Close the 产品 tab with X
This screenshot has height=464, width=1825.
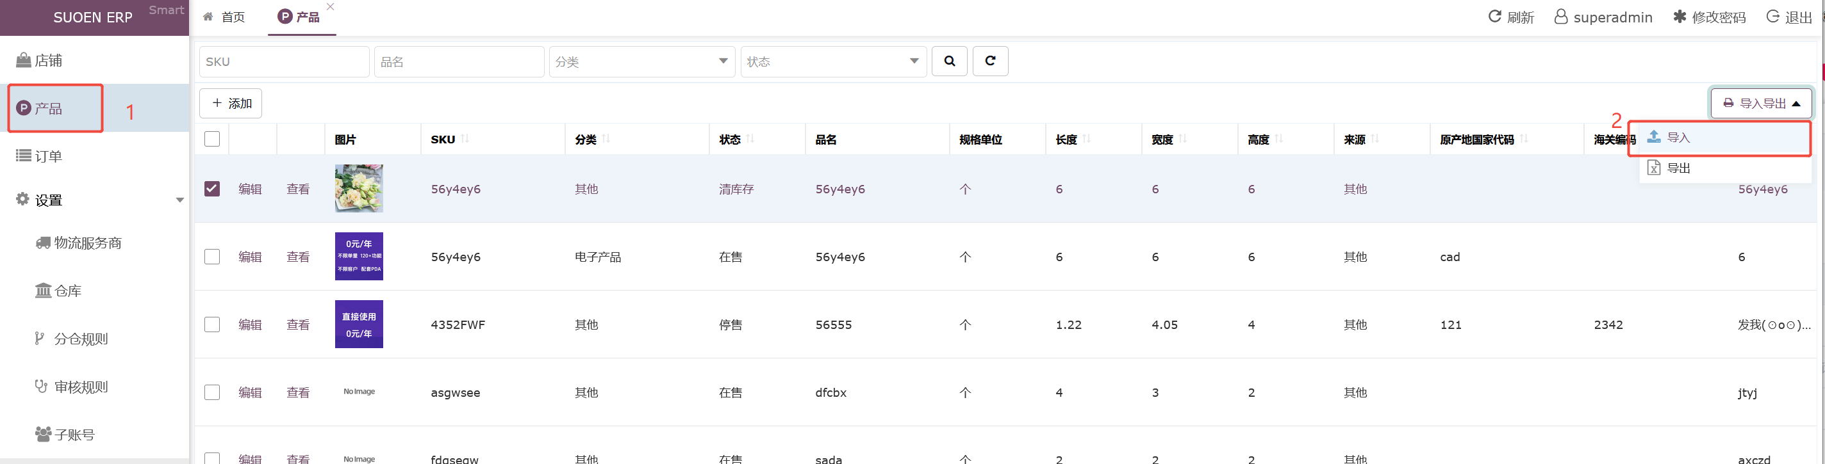(330, 6)
